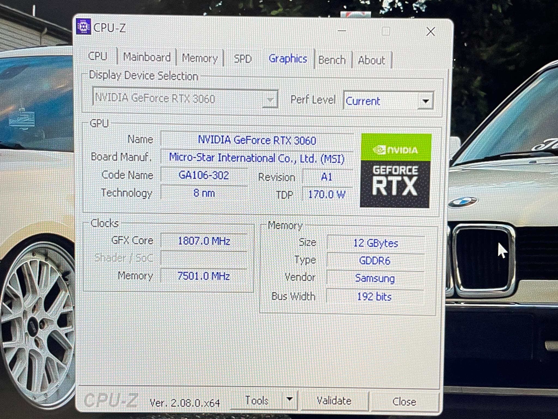558x419 pixels.
Task: Click the memory Size 12 GBytes value
Action: 376,243
